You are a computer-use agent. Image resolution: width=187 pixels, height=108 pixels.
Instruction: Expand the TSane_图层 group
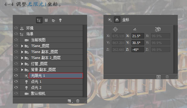(22, 46)
